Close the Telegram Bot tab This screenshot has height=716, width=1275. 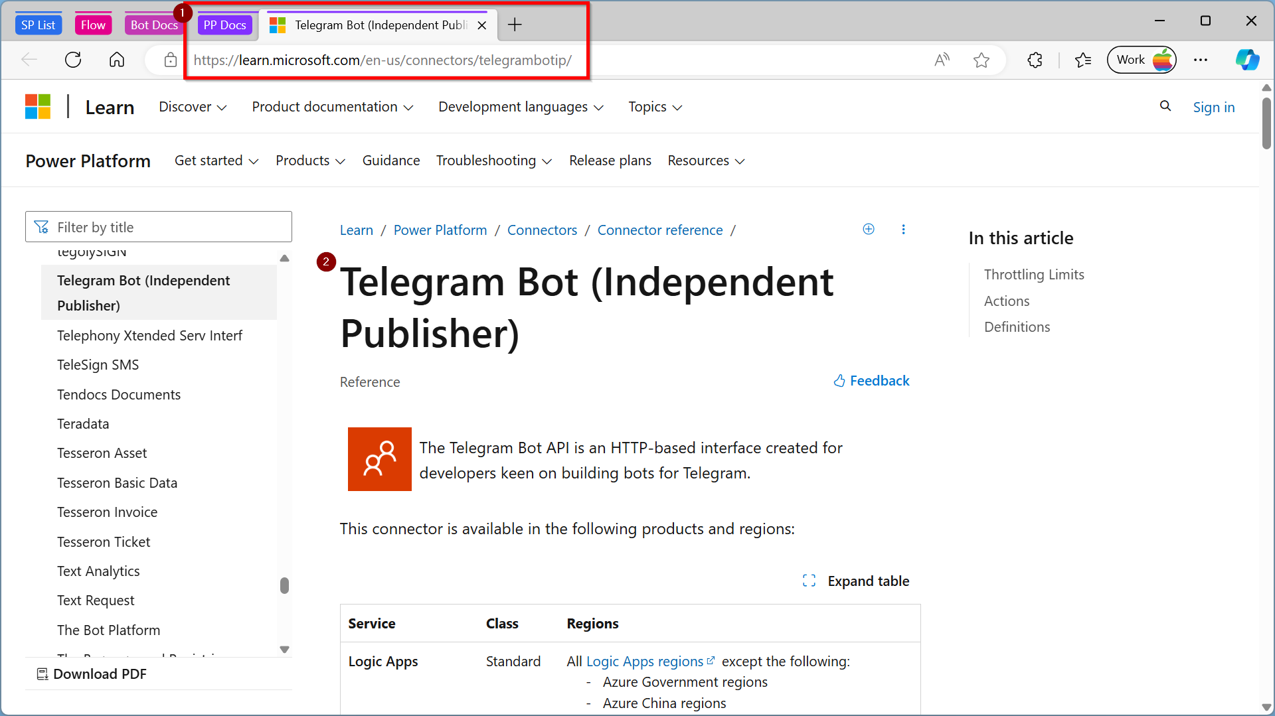[482, 25]
